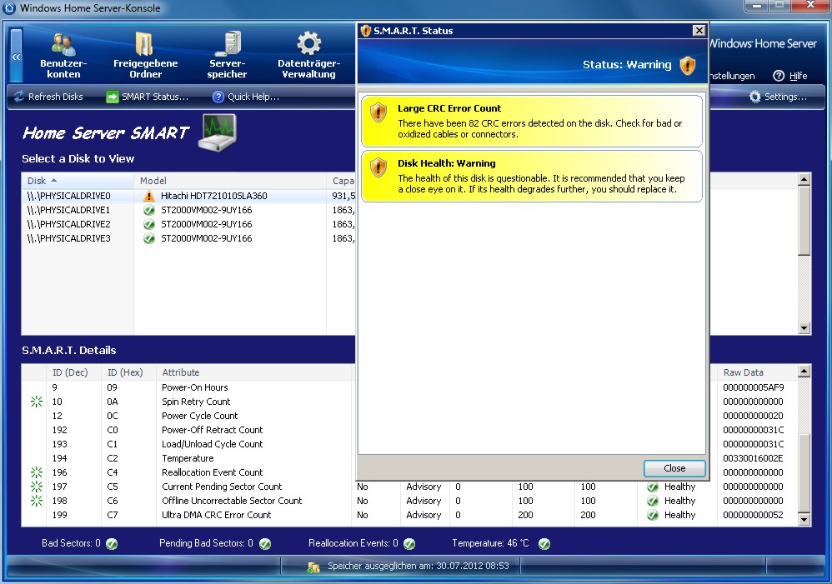Click the shield icon of Disk Health: Warning
The image size is (832, 584).
click(378, 167)
